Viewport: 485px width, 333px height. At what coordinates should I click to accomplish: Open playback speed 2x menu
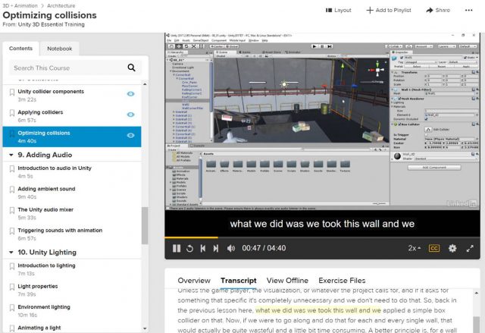coord(415,248)
